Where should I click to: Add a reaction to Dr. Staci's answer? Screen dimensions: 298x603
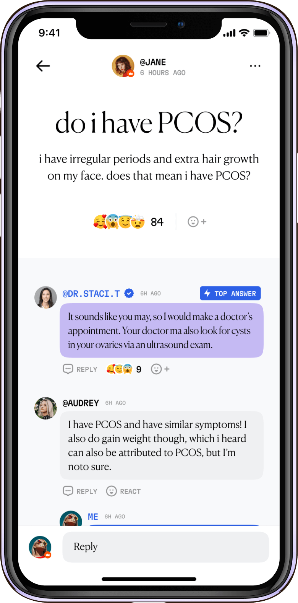tap(160, 369)
